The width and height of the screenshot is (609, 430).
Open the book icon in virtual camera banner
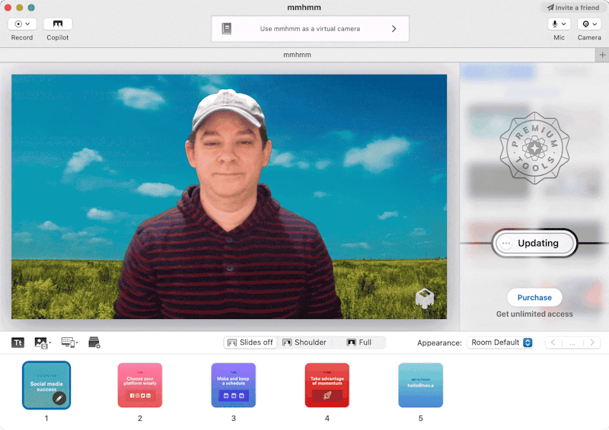click(x=227, y=28)
